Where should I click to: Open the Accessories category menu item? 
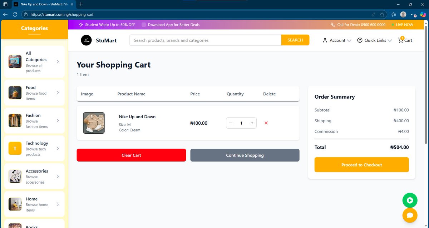pyautogui.click(x=34, y=177)
